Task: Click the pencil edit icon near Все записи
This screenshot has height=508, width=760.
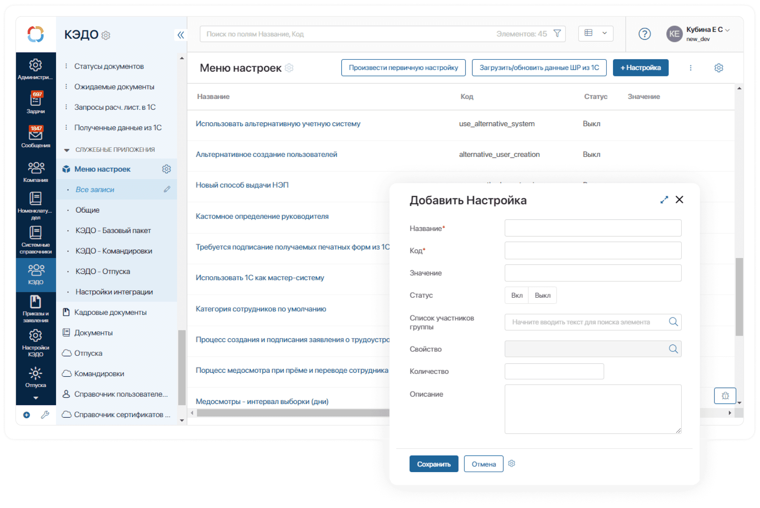Action: [x=167, y=189]
